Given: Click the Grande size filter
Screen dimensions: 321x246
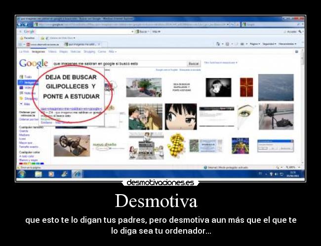Looking at the screenshot, I should point(24,131).
